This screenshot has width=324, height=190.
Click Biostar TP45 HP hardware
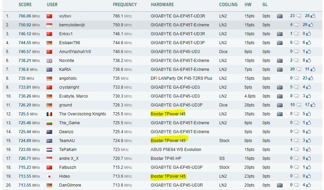coord(166,159)
